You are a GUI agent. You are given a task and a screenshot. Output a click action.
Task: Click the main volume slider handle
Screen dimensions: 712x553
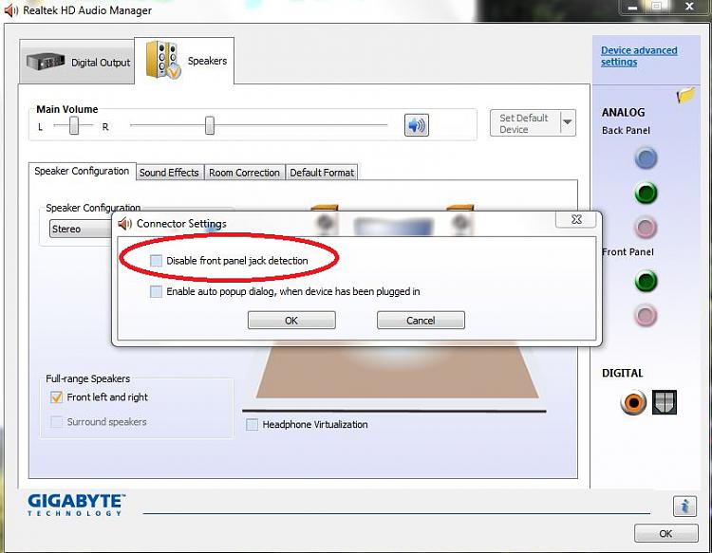210,125
